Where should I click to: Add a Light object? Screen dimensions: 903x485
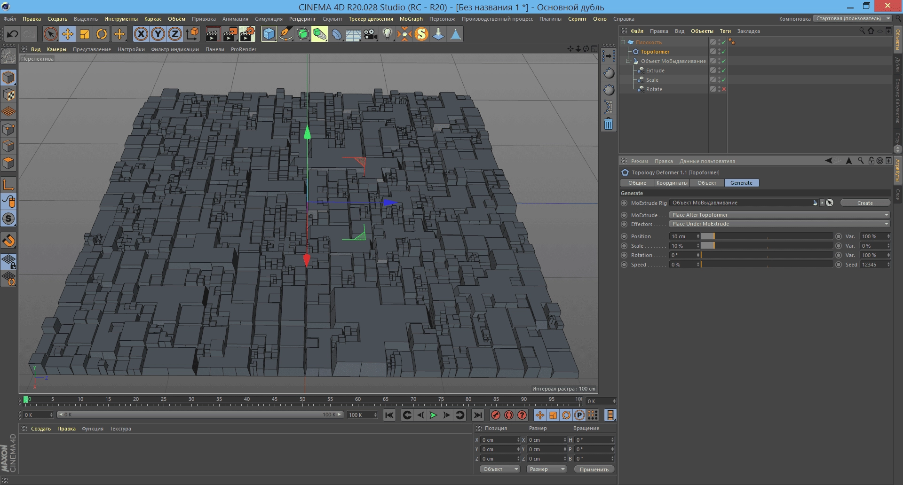(x=388, y=34)
